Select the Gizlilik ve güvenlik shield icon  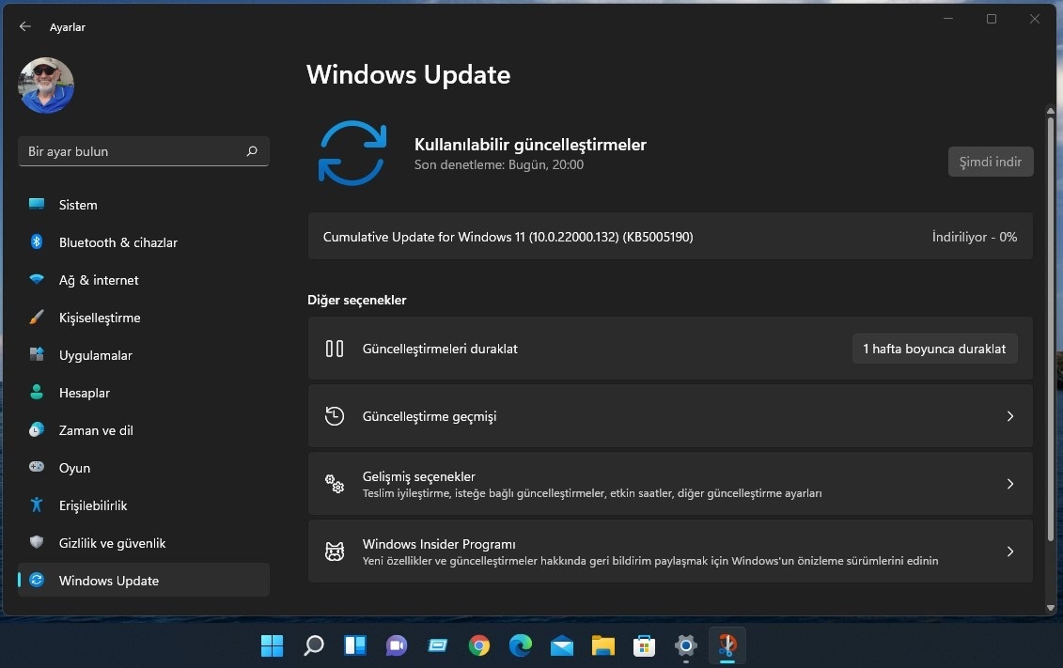pyautogui.click(x=37, y=542)
